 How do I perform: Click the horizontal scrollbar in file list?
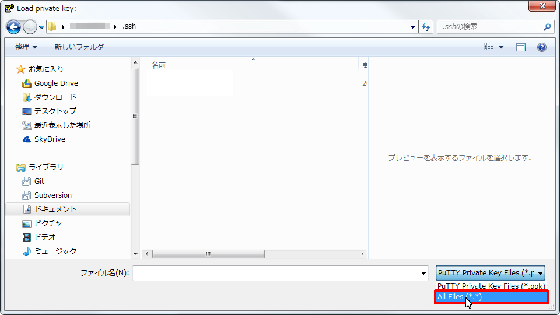click(x=208, y=254)
